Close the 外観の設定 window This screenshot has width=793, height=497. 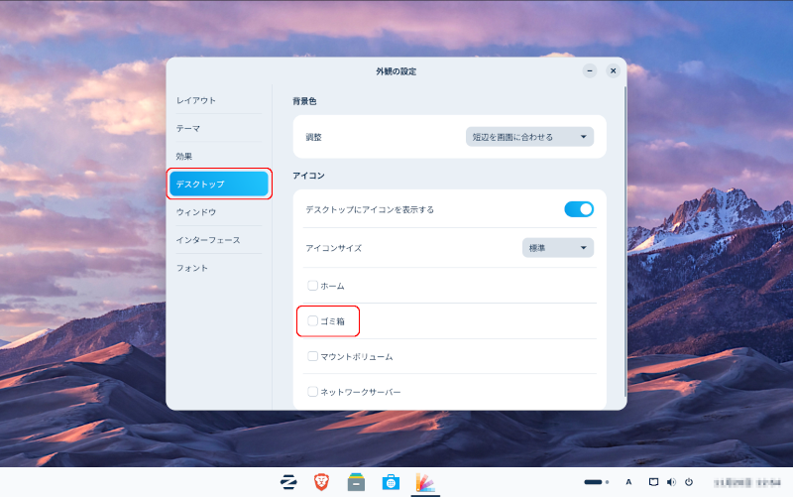coord(613,70)
